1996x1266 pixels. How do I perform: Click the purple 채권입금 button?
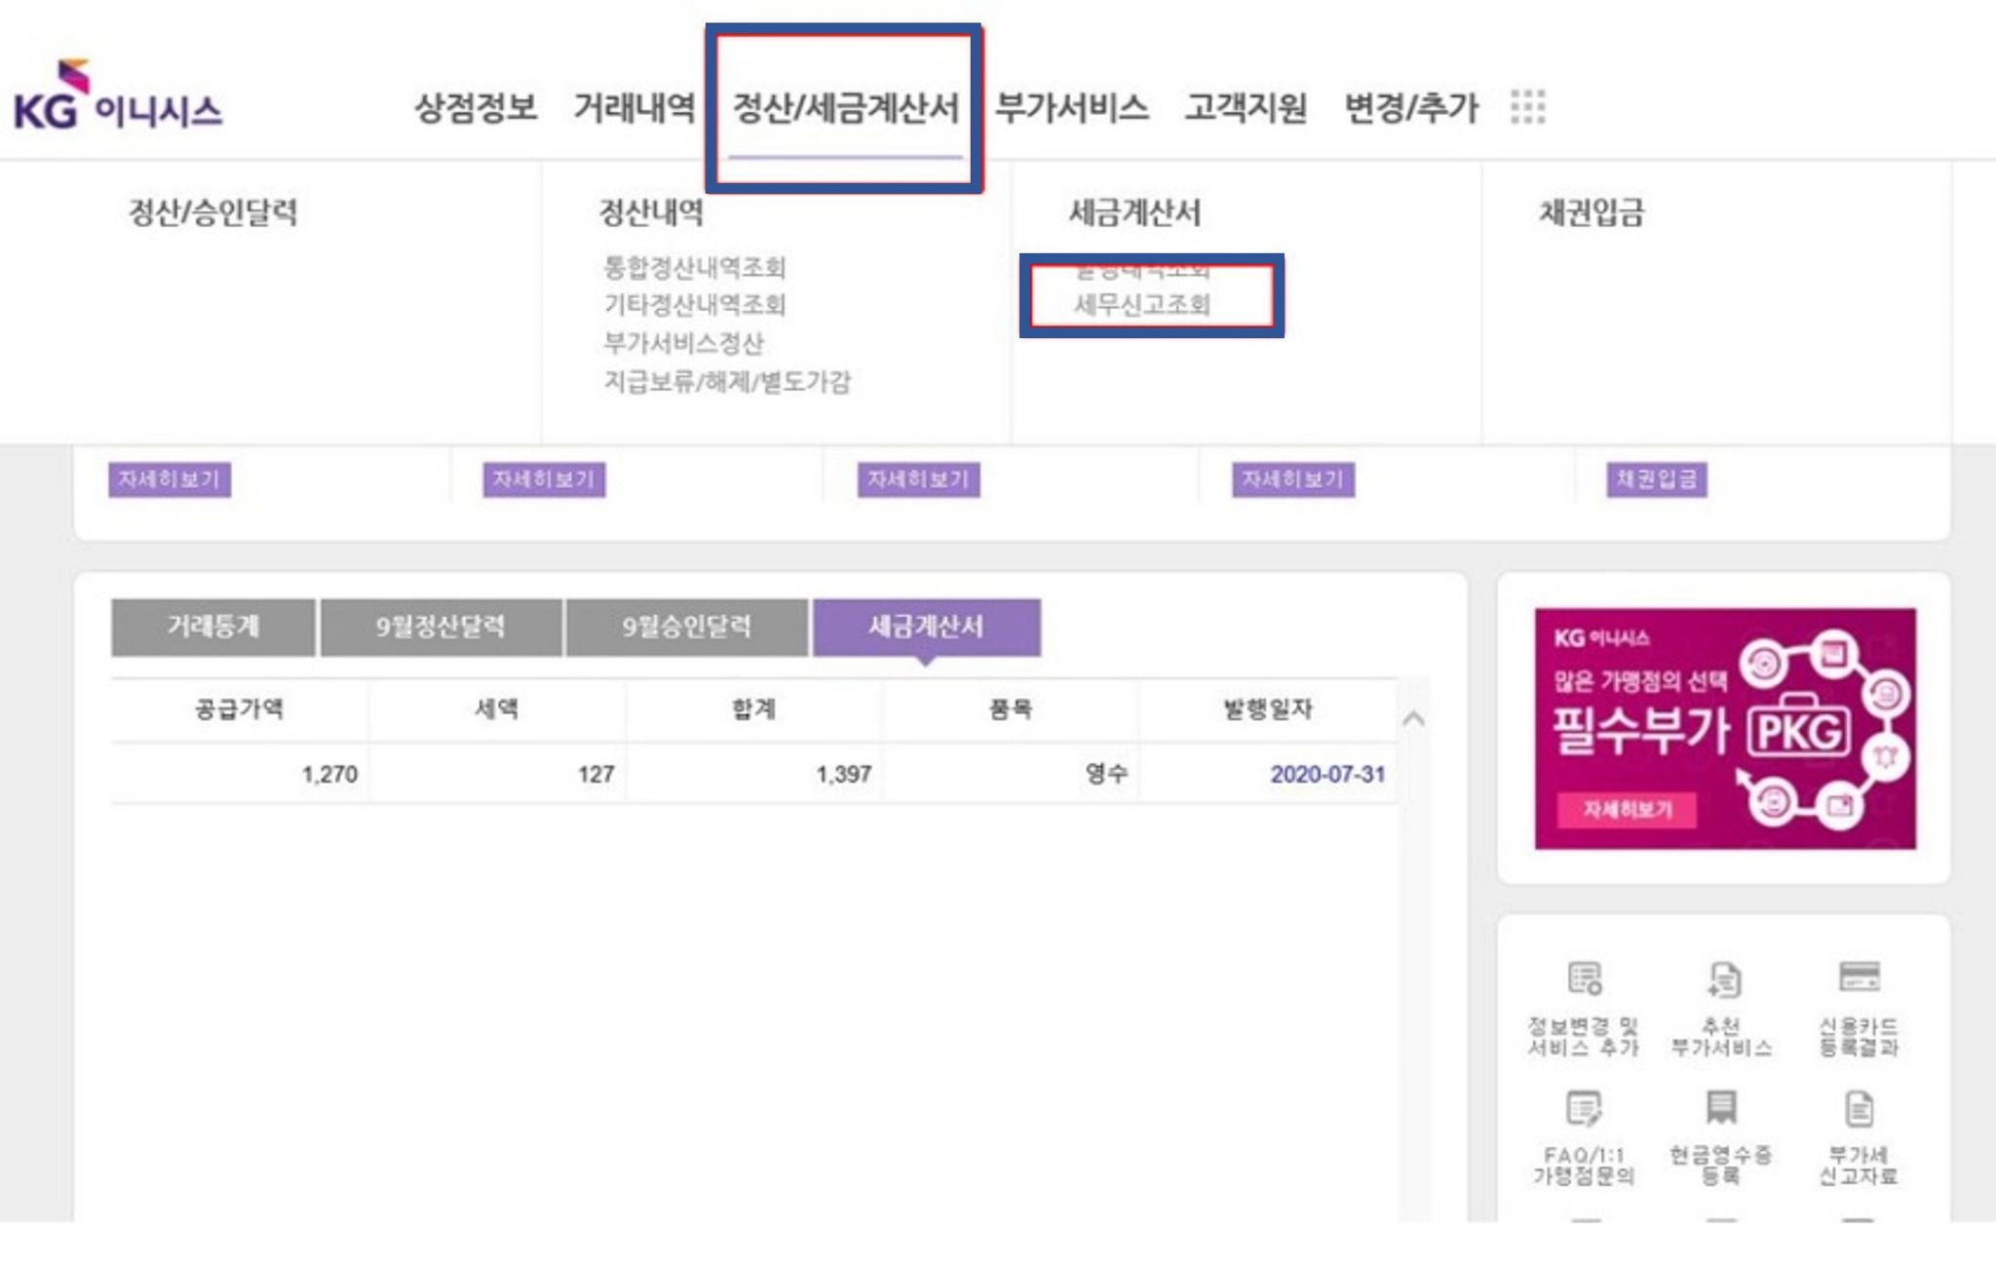(x=1657, y=480)
